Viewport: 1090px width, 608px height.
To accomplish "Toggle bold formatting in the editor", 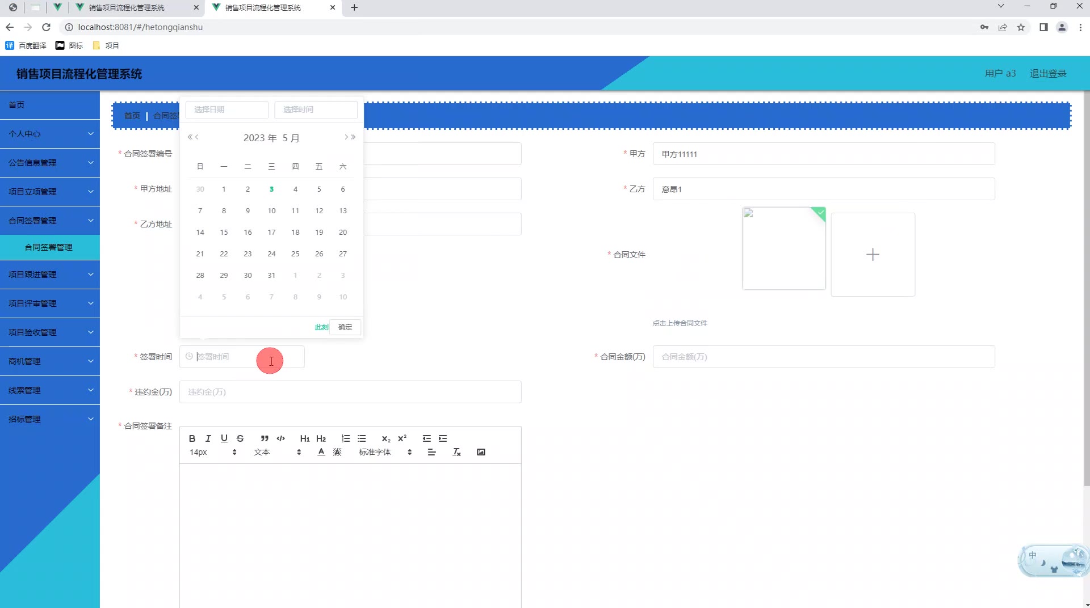I will 192,438.
